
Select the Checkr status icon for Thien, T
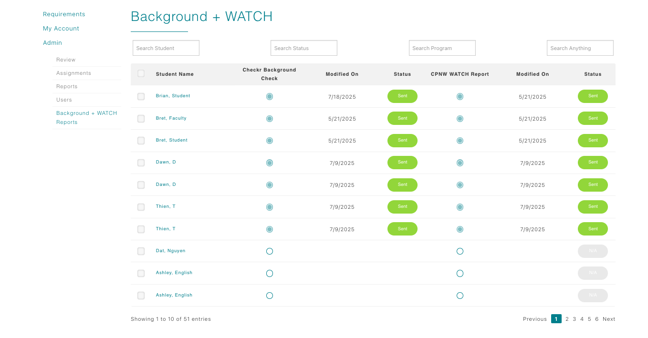[270, 207]
